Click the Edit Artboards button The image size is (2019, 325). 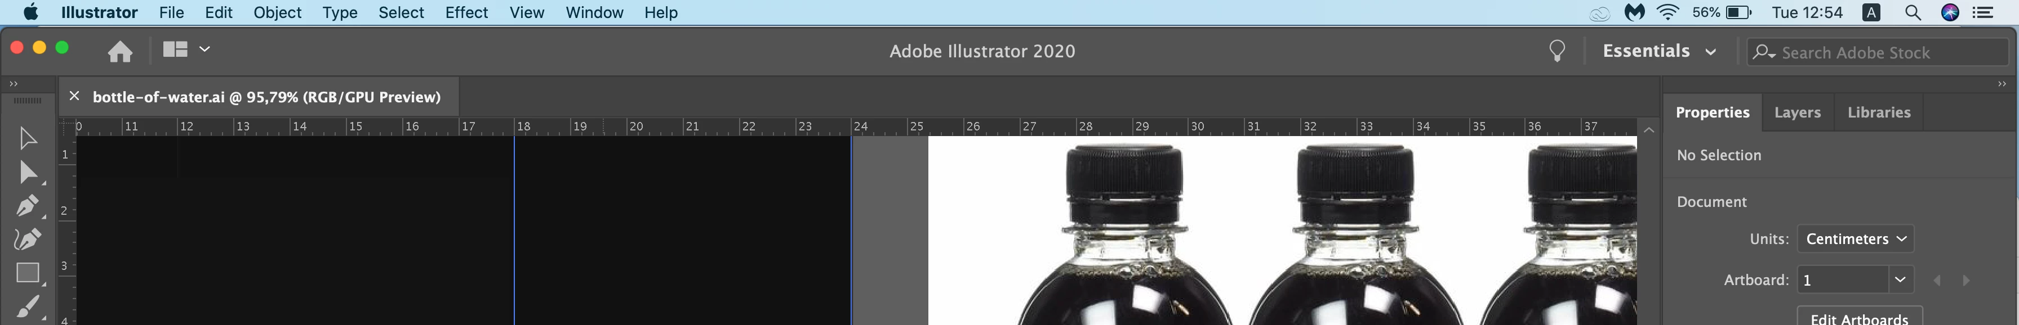pos(1859,317)
